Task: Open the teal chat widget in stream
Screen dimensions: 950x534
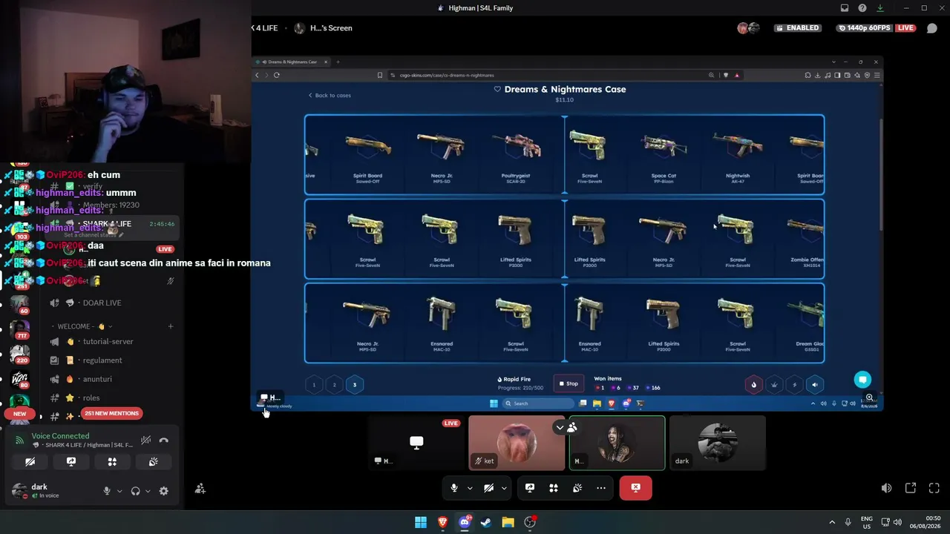Action: pyautogui.click(x=862, y=380)
